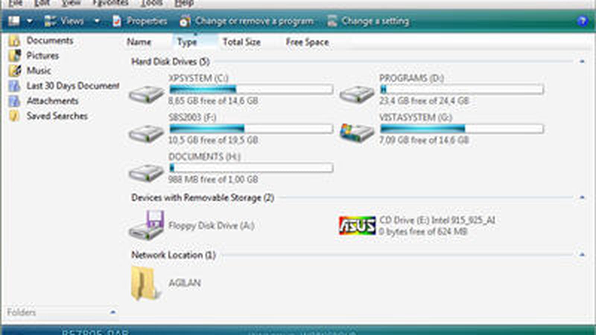
Task: Select the VISTASYSTEM (G:) Windows drive icon
Action: (356, 133)
